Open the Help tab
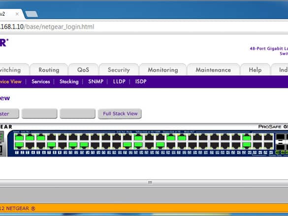 pyautogui.click(x=255, y=70)
